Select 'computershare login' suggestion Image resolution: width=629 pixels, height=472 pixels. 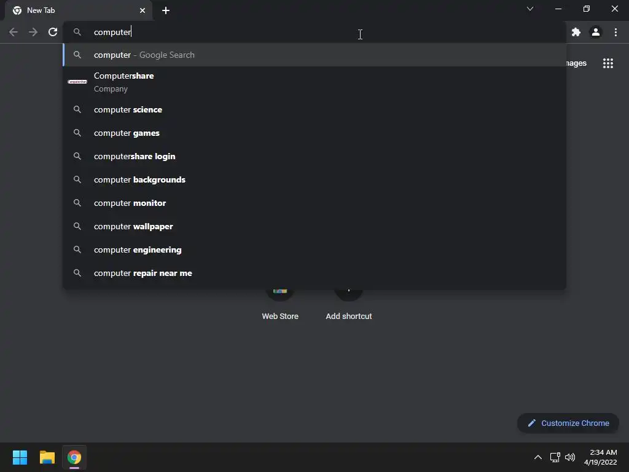[314, 156]
